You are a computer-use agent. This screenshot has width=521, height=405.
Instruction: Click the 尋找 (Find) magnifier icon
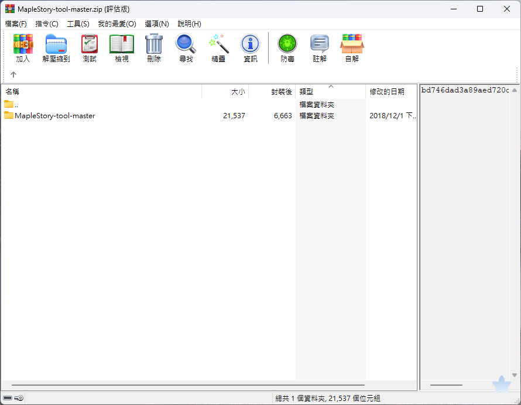point(186,47)
